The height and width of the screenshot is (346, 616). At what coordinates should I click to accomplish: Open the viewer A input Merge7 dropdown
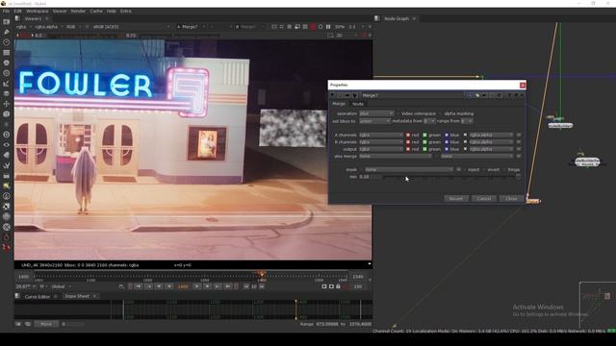(192, 27)
